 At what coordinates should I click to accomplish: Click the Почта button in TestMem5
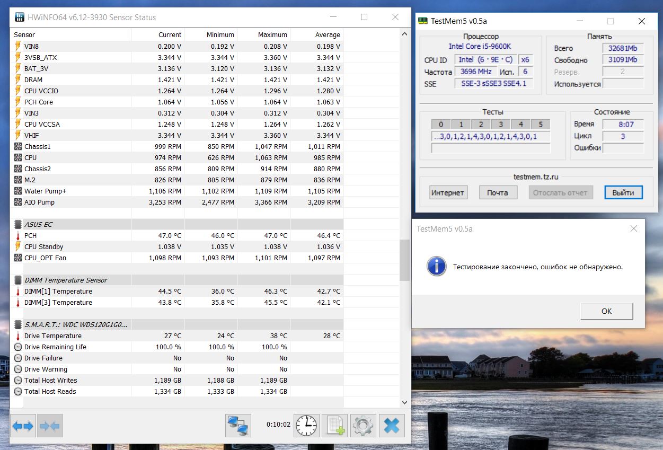(x=497, y=192)
